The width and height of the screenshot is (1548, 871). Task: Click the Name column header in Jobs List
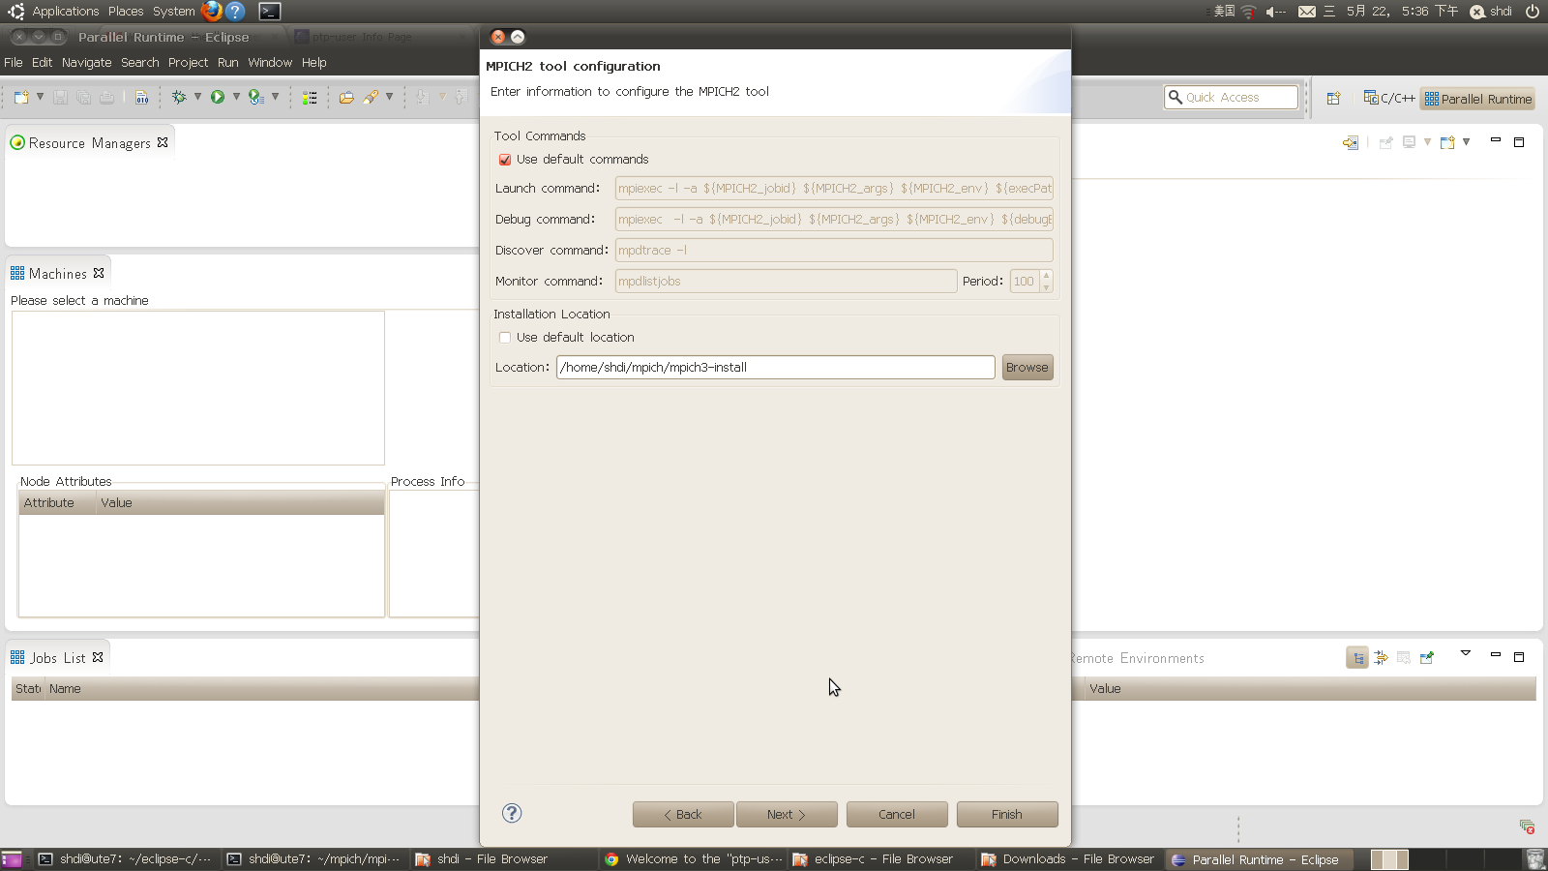pyautogui.click(x=261, y=689)
